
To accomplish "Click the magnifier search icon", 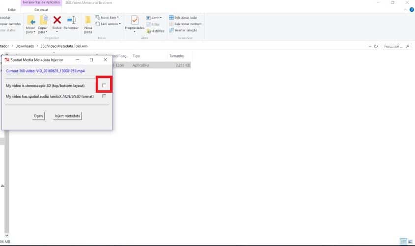I will [408, 46].
